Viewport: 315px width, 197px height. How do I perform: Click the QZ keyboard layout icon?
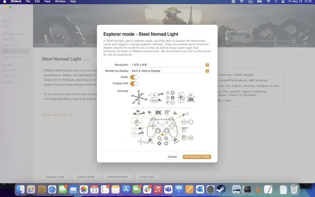click(x=250, y=2)
